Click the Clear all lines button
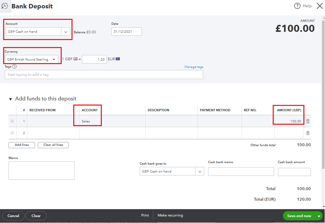The width and height of the screenshot is (325, 223). pyautogui.click(x=53, y=145)
